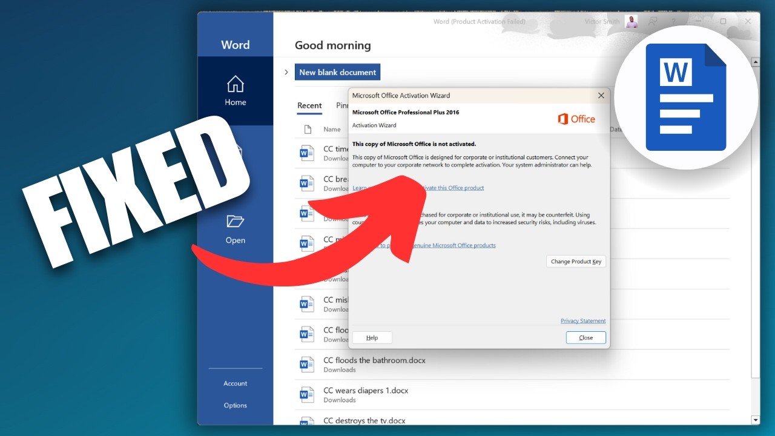Click the Victor Smith account name

tap(602, 22)
